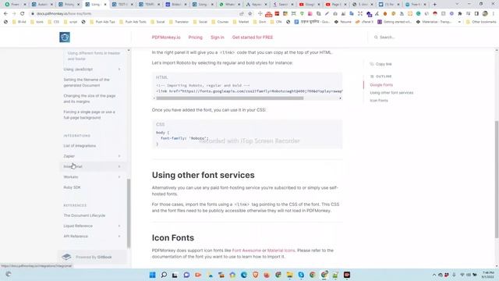This screenshot has height=281, width=499.
Task: Open Skype from the taskbar
Action: tap(301, 275)
